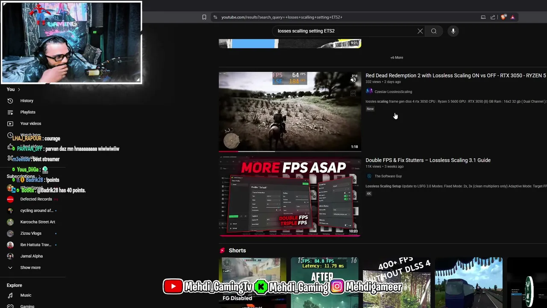Image resolution: width=547 pixels, height=308 pixels.
Task: Play the 9:21 video thumbnail at top
Action: click(290, 44)
